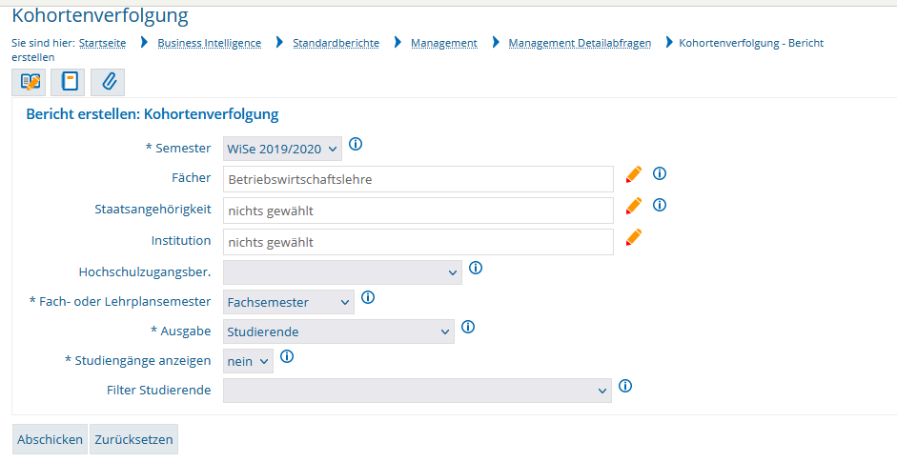Screen dimensions: 897x462
Task: Show info for Hochschulzugangsber. dropdown
Action: point(476,269)
